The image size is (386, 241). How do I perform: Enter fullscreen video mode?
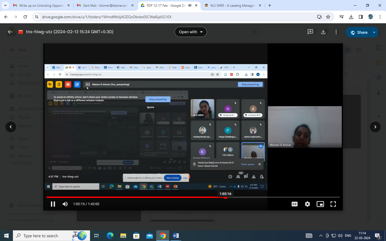(x=333, y=204)
